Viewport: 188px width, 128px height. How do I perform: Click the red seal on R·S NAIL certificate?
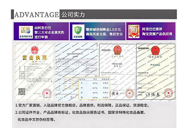point(169,93)
